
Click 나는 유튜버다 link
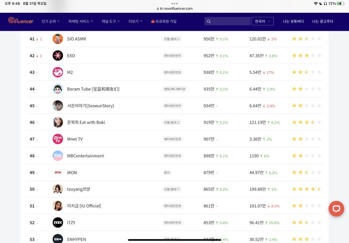pyautogui.click(x=293, y=21)
